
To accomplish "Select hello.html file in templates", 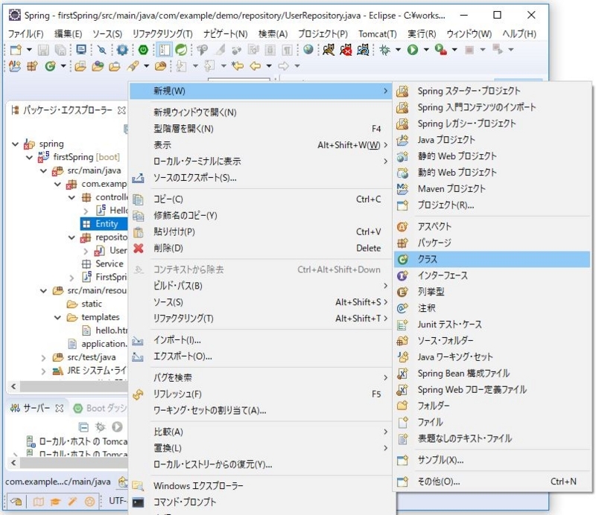I will pos(111,330).
